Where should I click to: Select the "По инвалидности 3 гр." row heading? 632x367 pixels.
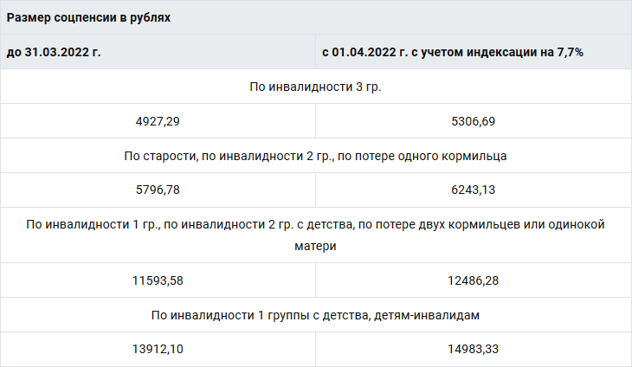[315, 87]
